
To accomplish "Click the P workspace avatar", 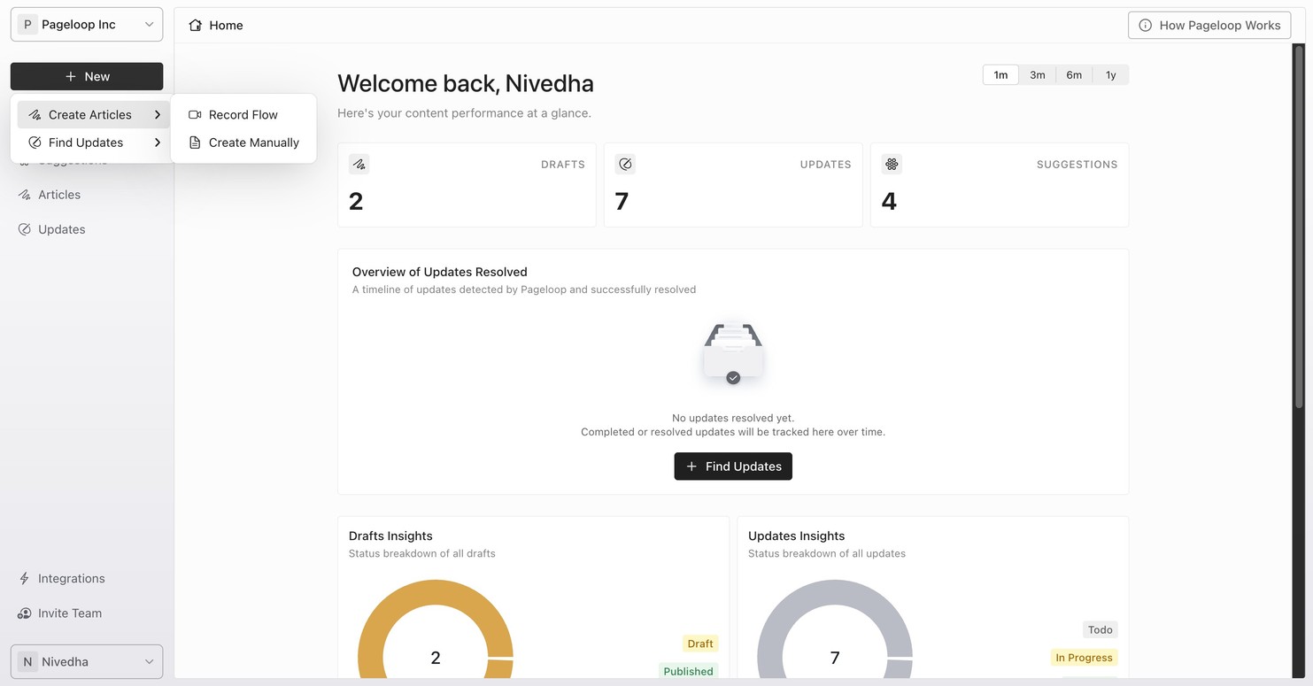I will 27,25.
